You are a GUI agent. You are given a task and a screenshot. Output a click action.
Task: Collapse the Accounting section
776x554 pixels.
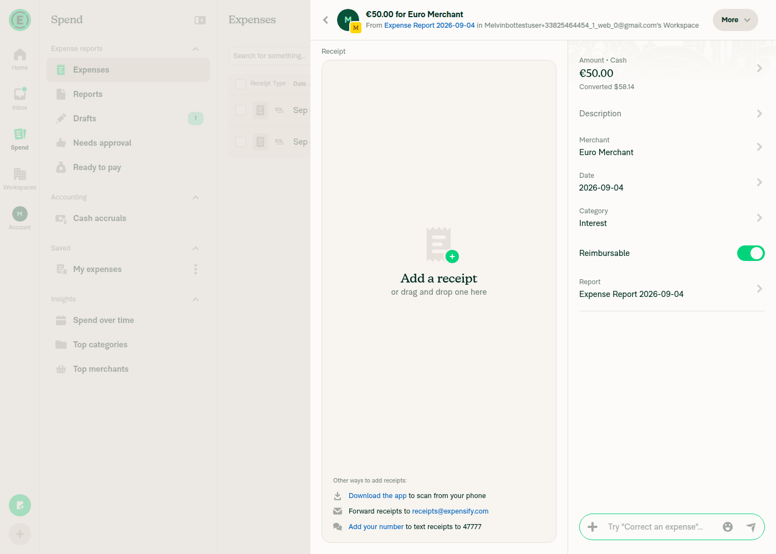click(x=196, y=197)
